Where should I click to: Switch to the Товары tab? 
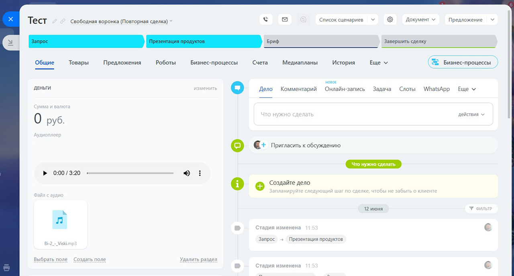click(79, 63)
